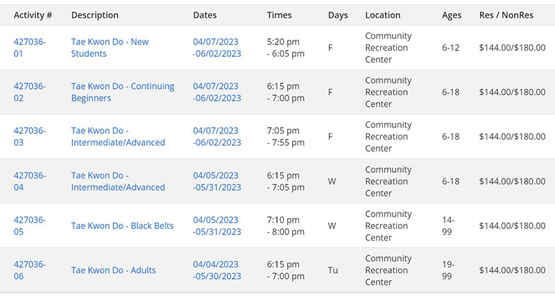The width and height of the screenshot is (555, 297).
Task: Click the Activity # column header
Action: pos(33,15)
